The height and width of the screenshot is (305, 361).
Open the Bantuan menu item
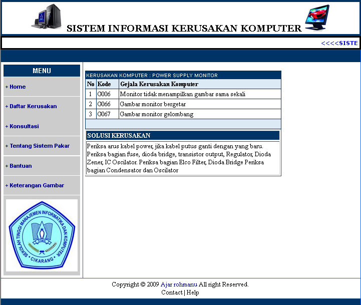pos(19,166)
